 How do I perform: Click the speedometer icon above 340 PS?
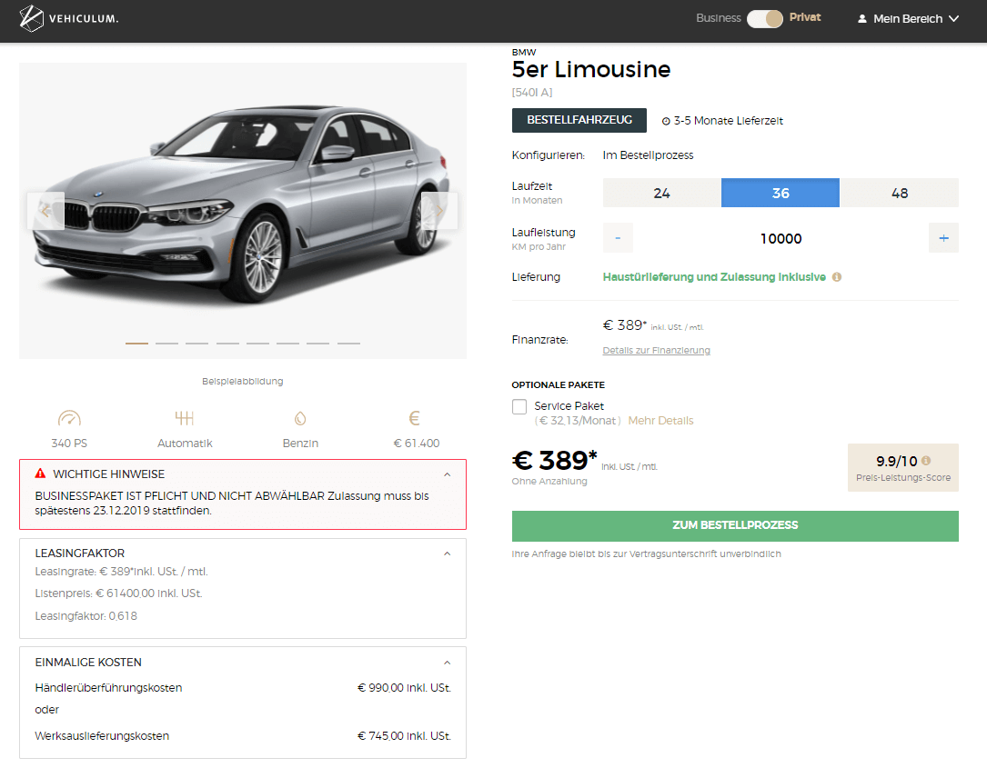(x=69, y=418)
